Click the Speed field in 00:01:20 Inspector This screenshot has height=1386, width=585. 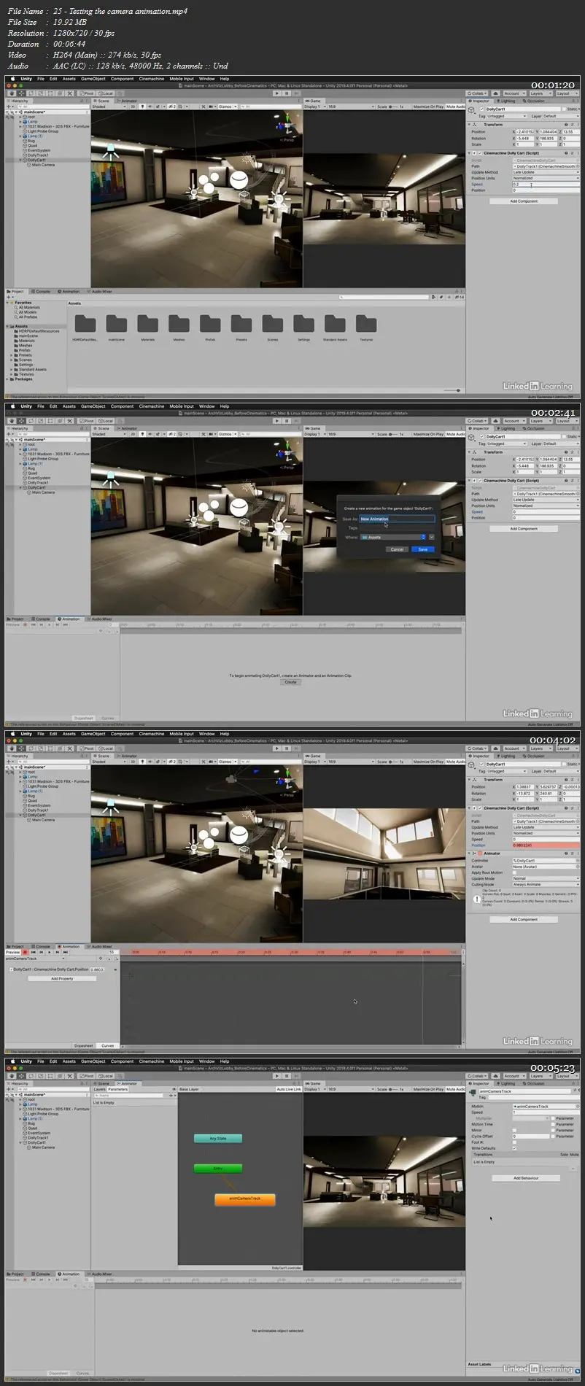(x=546, y=184)
